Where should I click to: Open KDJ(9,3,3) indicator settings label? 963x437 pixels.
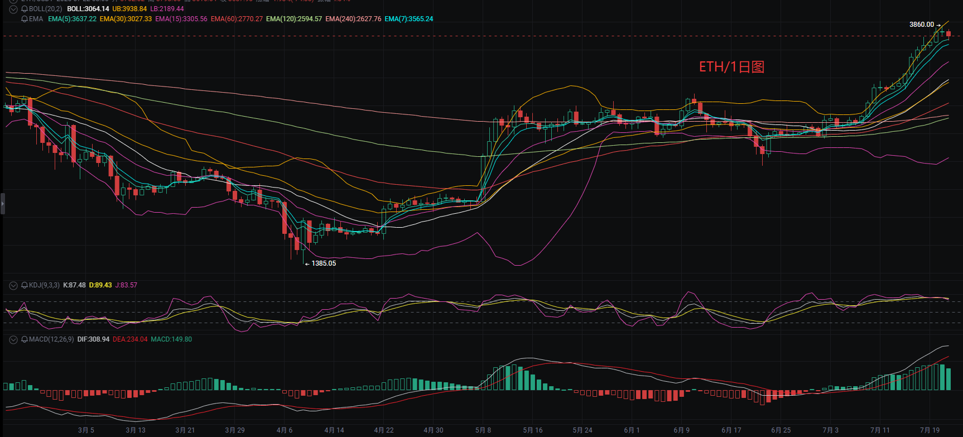point(44,285)
